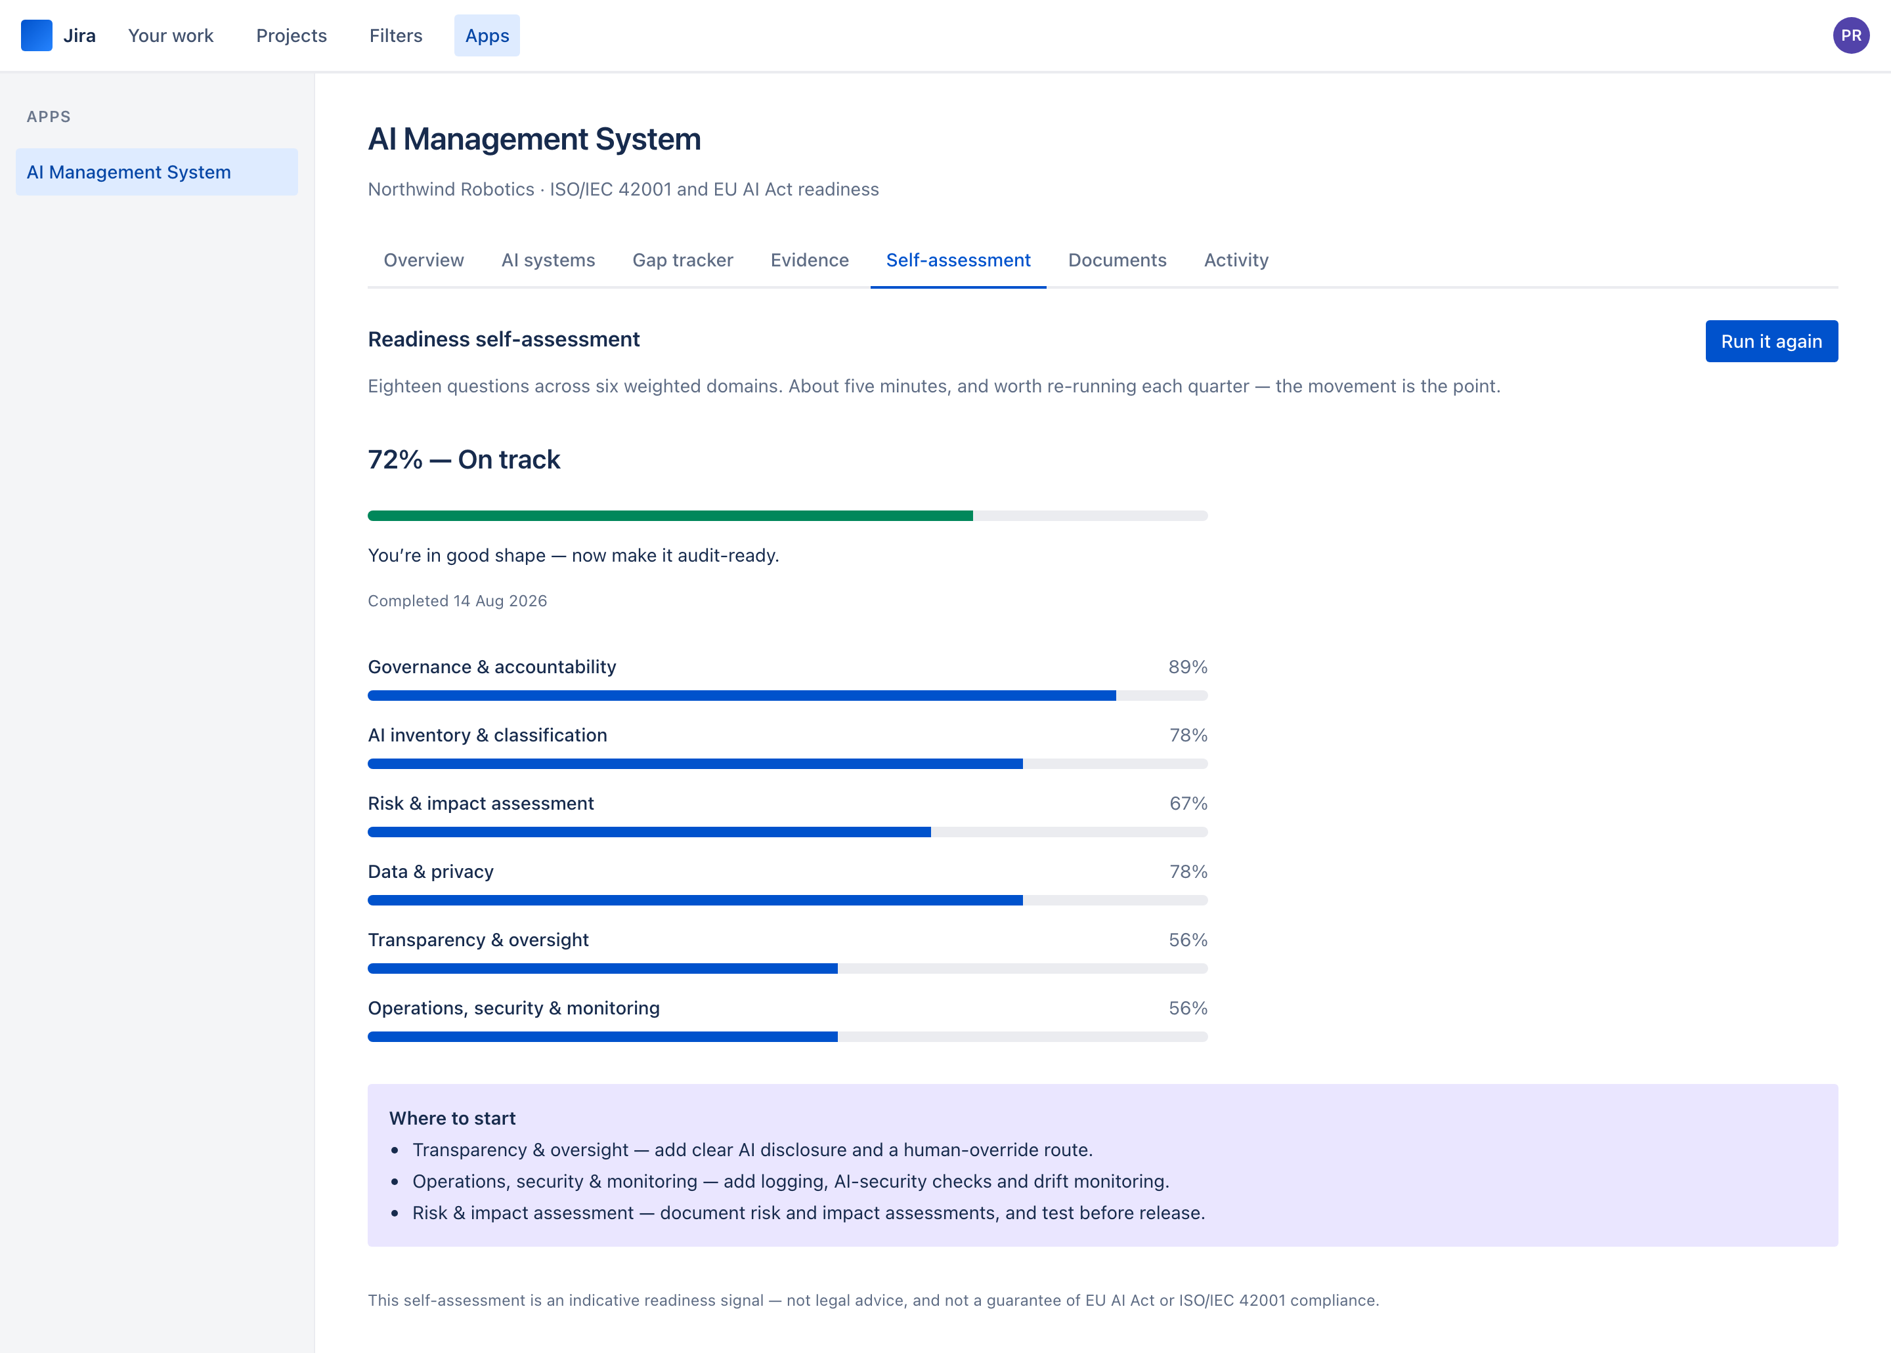Click the legal disclaimer footnote text
The image size is (1891, 1353).
pos(873,1301)
